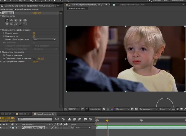The image size is (186, 136).
Task: Toggle the region of interest icon
Action: pyautogui.click(x=132, y=109)
